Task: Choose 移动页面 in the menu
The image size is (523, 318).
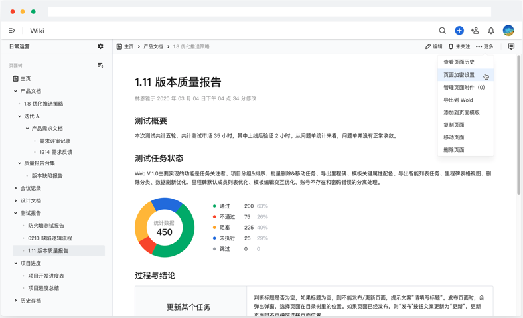Action: pos(466,137)
